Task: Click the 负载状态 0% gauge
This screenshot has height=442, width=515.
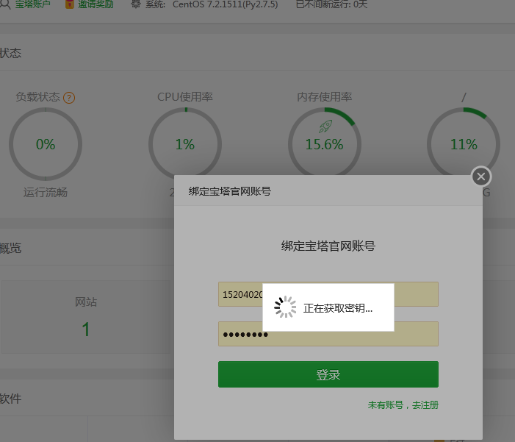Action: coord(46,144)
